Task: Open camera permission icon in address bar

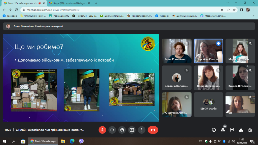Action: pyautogui.click(x=222, y=10)
